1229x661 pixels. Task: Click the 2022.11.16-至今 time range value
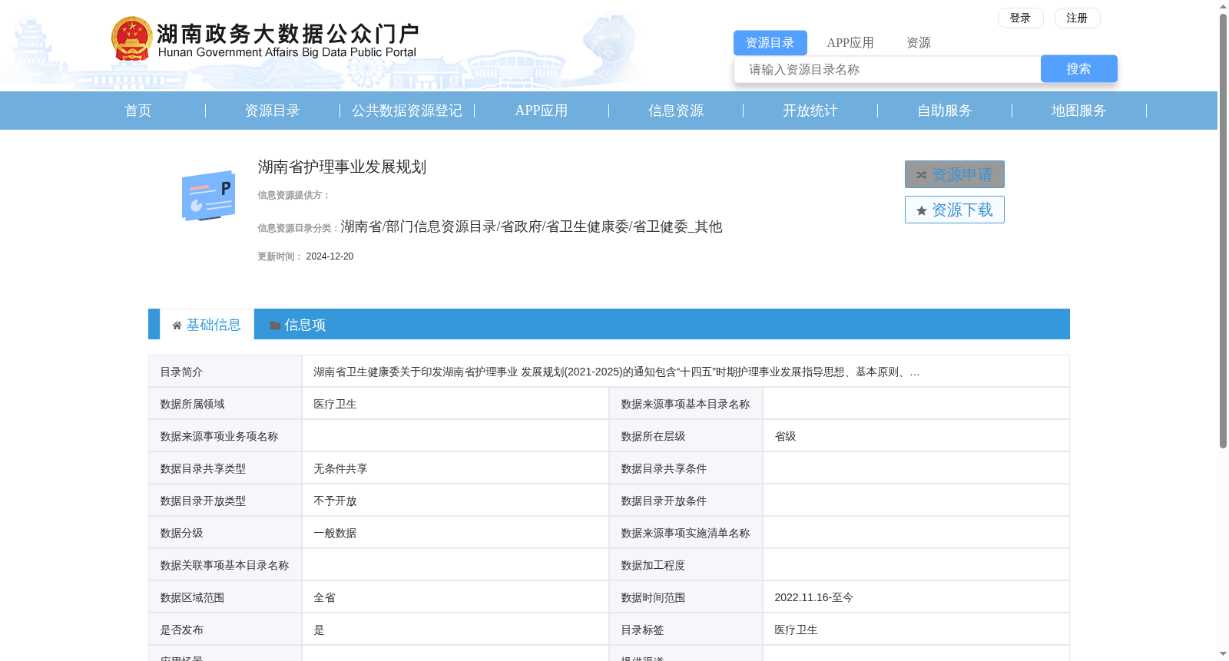coord(813,597)
